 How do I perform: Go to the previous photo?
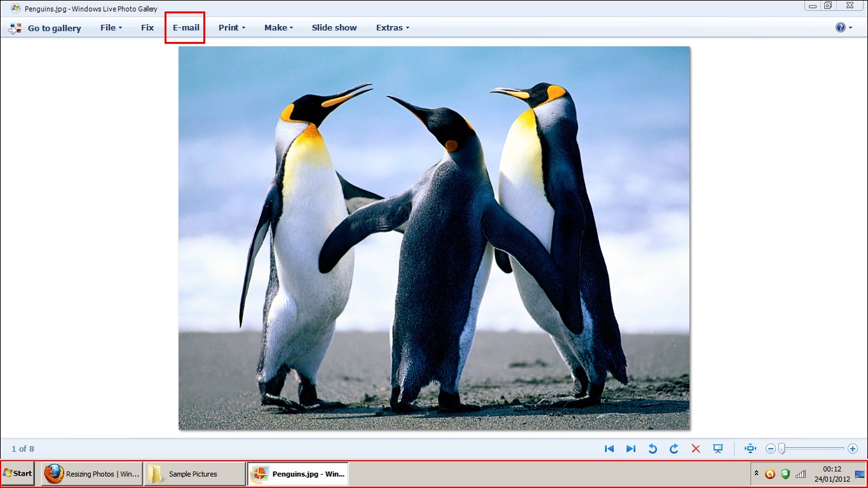coord(609,449)
